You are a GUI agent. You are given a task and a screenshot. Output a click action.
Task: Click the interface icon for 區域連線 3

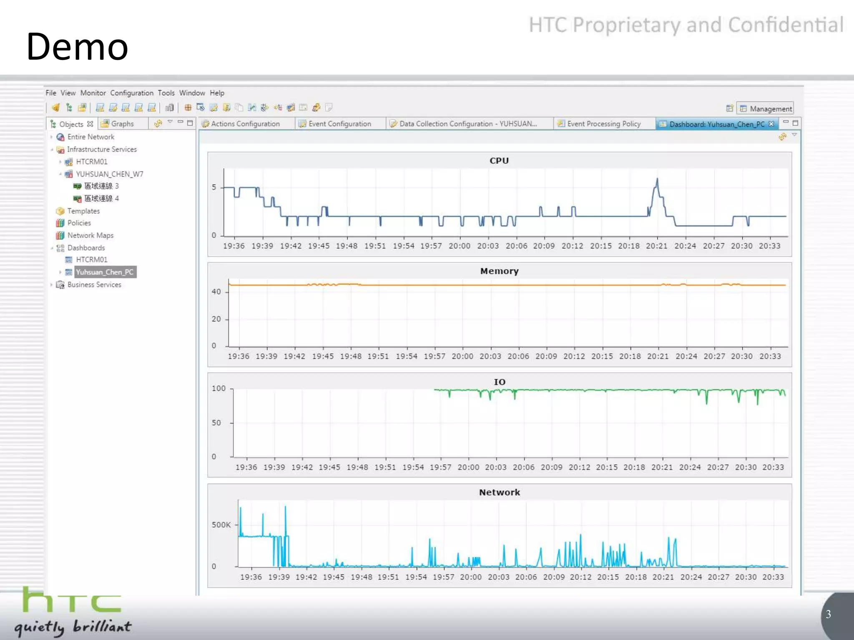77,186
